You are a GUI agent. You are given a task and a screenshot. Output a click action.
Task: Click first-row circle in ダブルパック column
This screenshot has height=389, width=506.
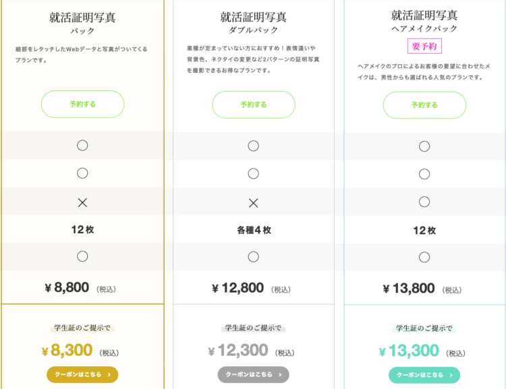pyautogui.click(x=253, y=146)
